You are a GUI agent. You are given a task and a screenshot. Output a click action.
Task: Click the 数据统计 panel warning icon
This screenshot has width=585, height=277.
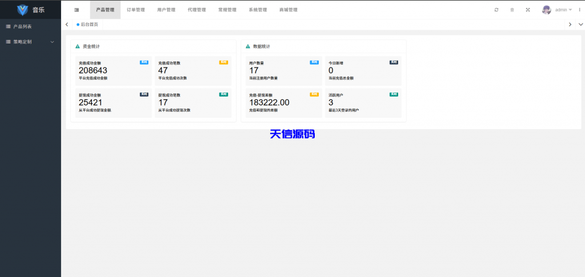(x=248, y=47)
